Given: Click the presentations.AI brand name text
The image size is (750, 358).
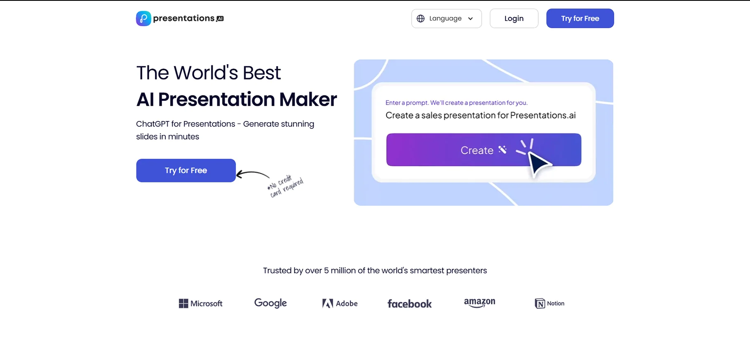Looking at the screenshot, I should 188,18.
